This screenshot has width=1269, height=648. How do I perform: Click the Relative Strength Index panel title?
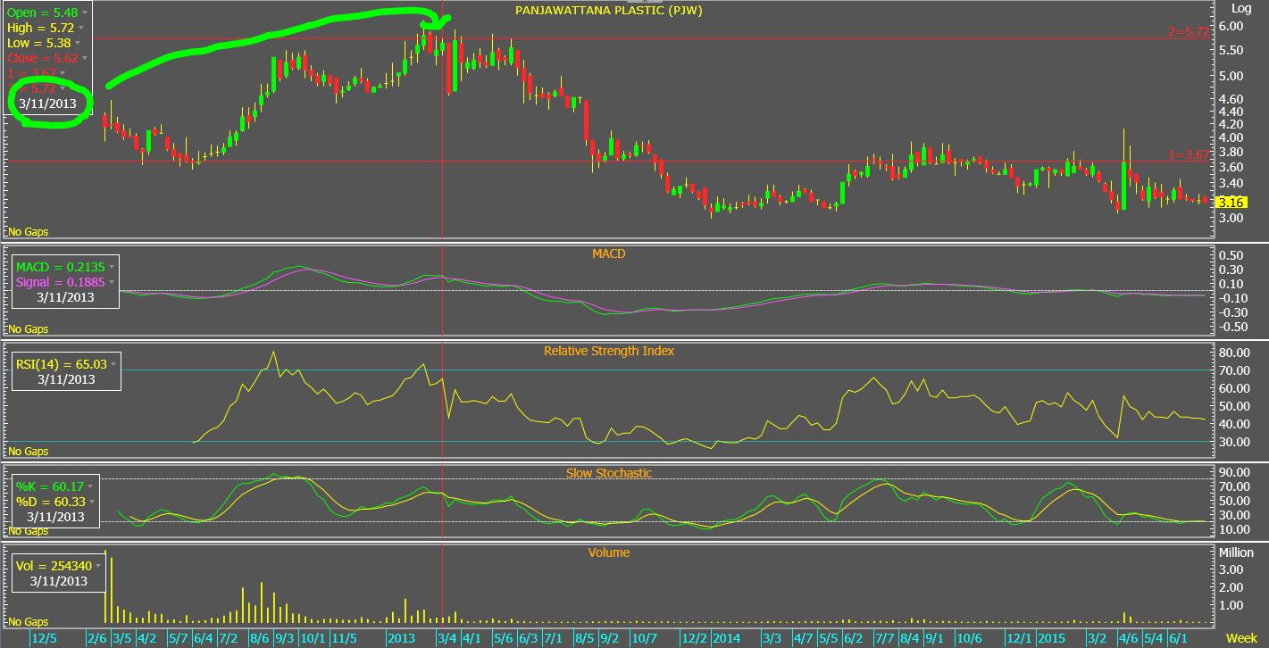[x=609, y=351]
